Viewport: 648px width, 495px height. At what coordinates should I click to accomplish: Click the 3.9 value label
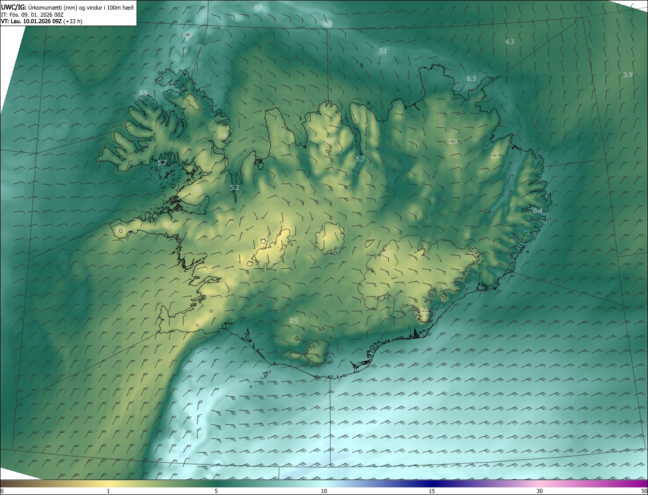pos(628,74)
